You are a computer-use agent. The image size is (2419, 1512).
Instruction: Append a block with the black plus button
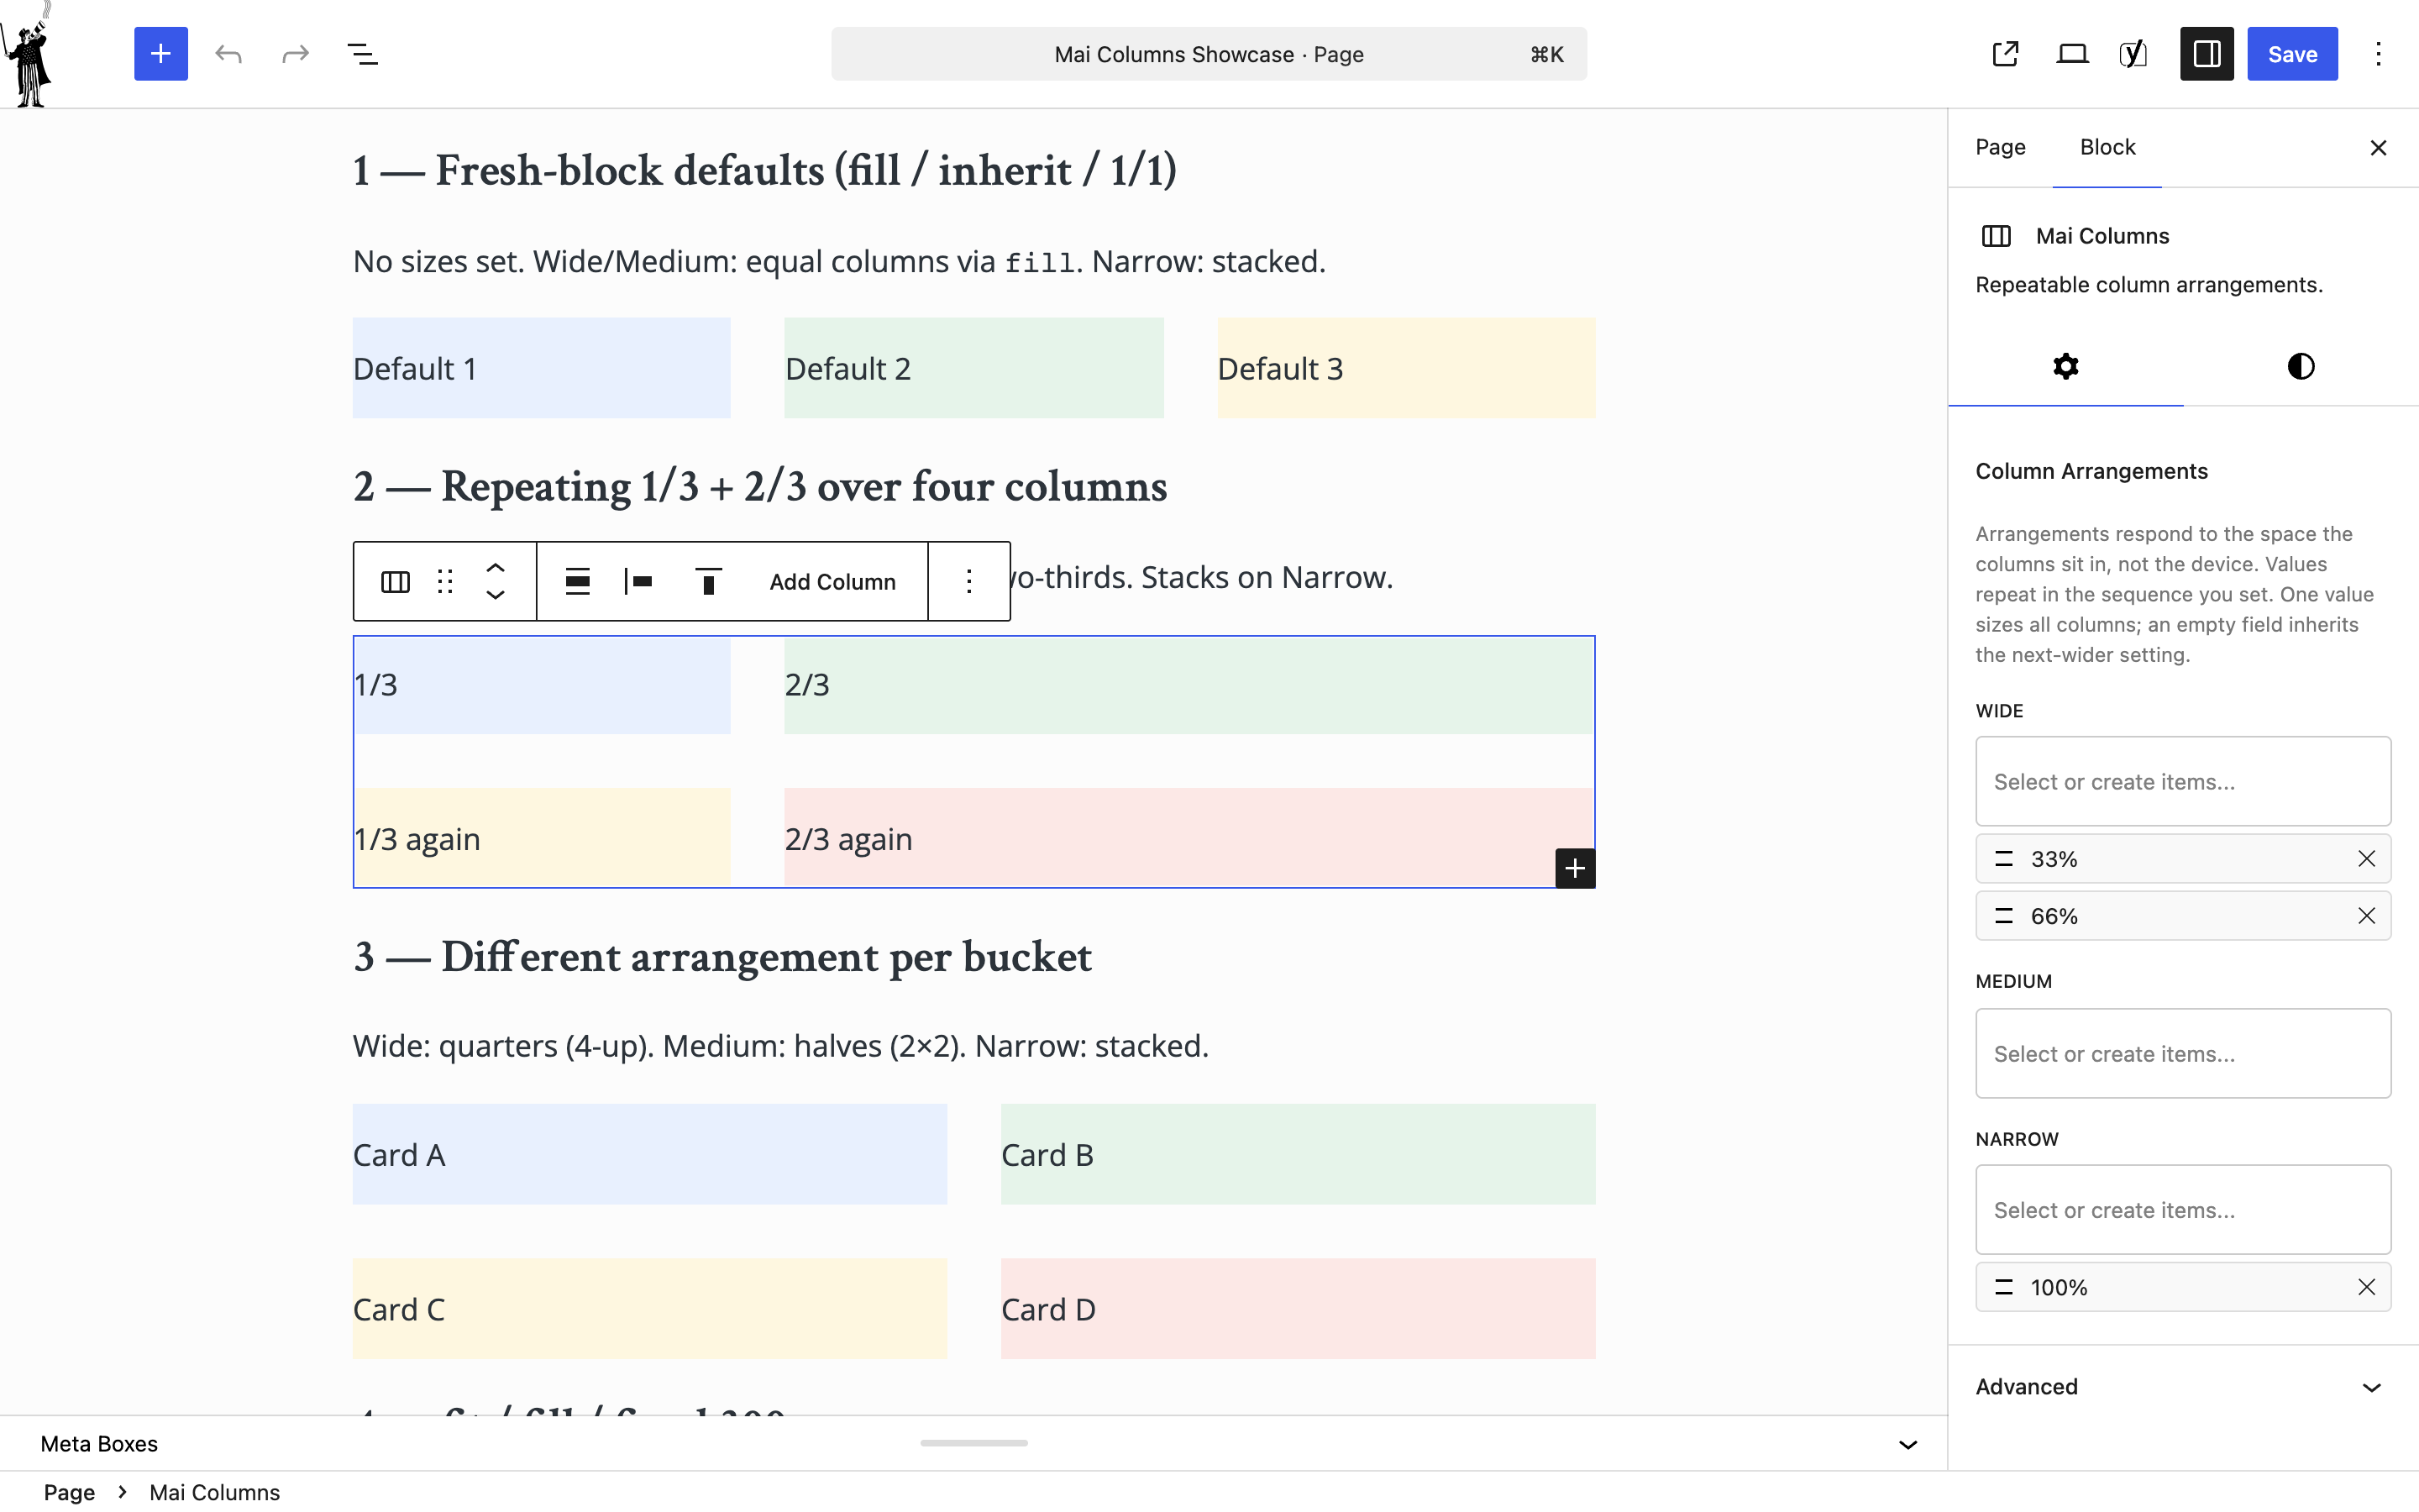[1574, 868]
